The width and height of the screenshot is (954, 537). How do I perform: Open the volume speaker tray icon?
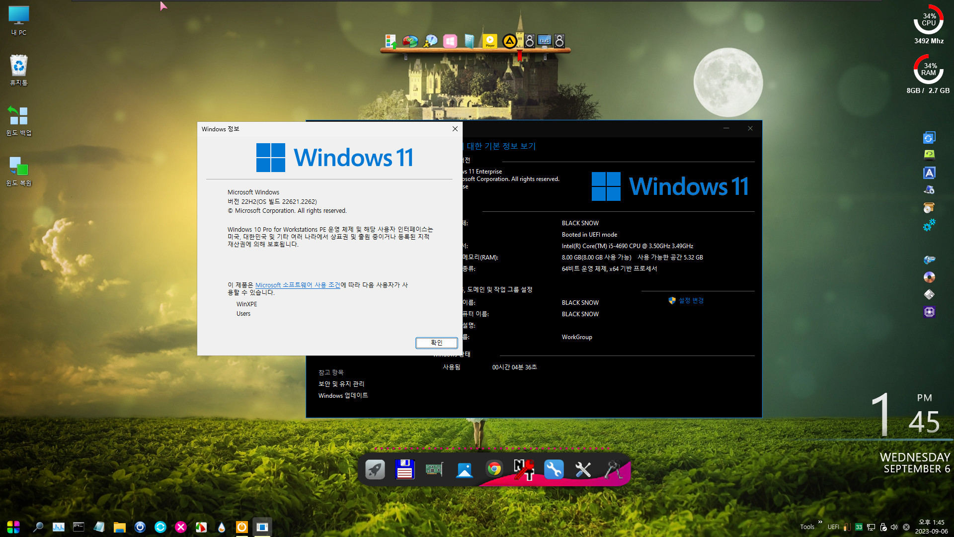pyautogui.click(x=894, y=527)
